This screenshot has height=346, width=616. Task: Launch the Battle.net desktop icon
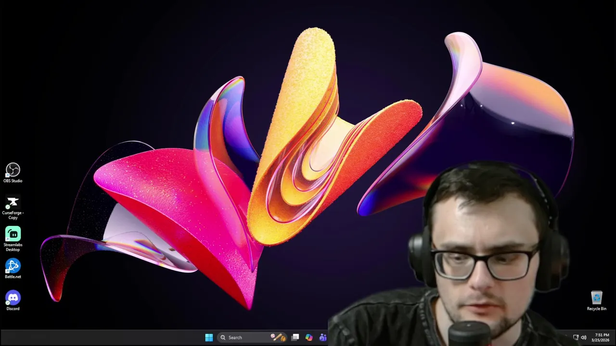point(13,269)
